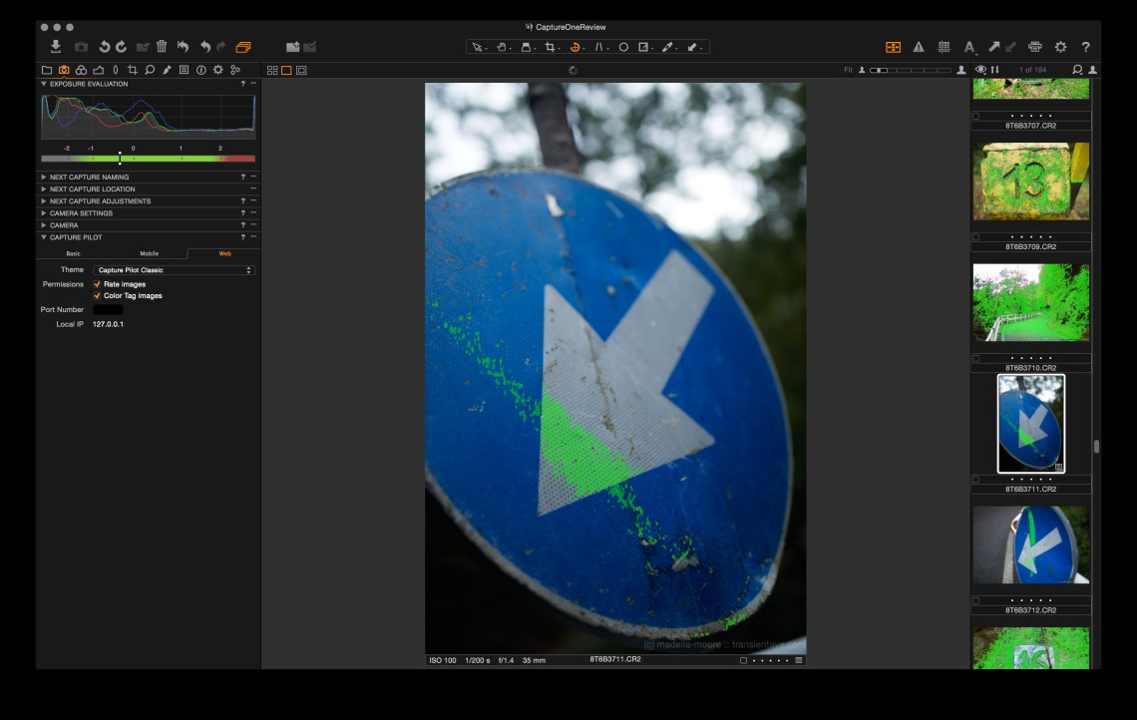This screenshot has height=720, width=1137.
Task: Select the pan hand cursor tool
Action: (x=502, y=47)
